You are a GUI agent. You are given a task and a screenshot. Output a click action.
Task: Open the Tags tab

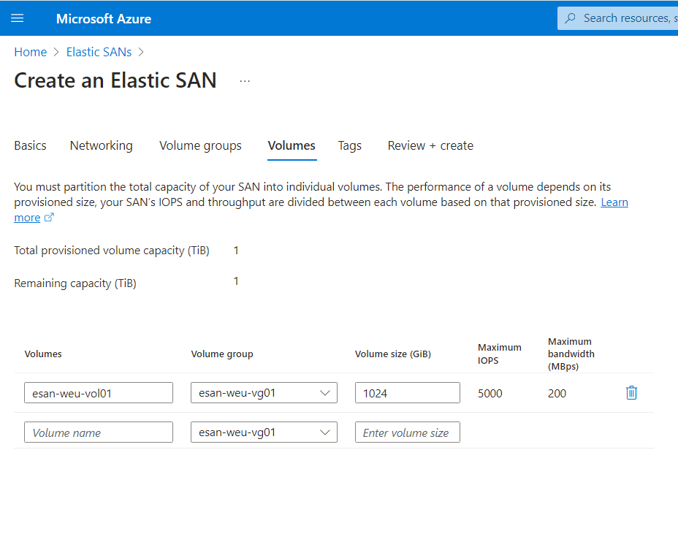349,145
